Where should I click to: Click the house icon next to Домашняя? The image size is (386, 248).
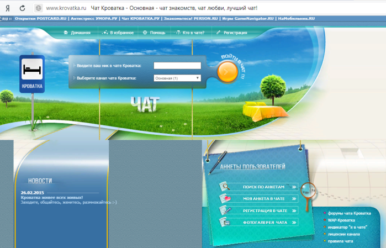pyautogui.click(x=66, y=33)
